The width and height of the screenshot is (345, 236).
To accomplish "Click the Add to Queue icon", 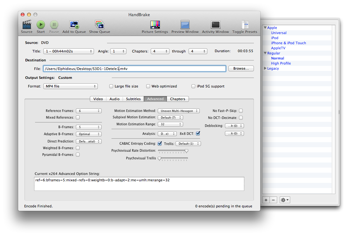I will [74, 24].
